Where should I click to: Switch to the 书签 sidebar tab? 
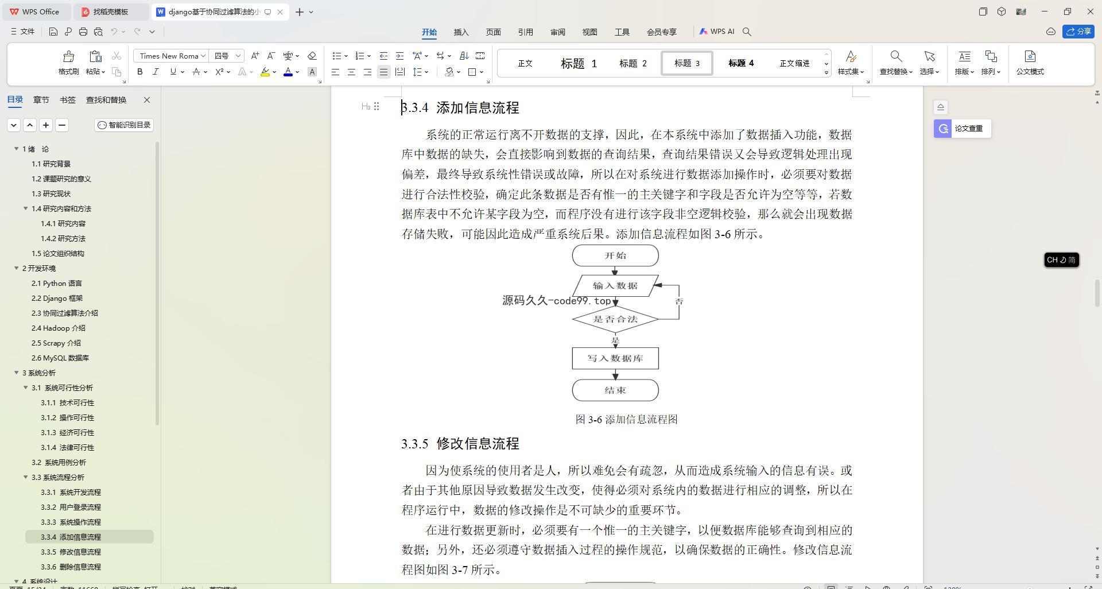[67, 100]
